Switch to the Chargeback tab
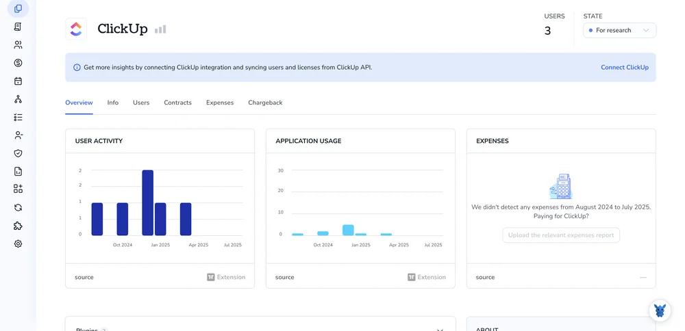Viewport: 685px width, 331px height. pyautogui.click(x=265, y=103)
